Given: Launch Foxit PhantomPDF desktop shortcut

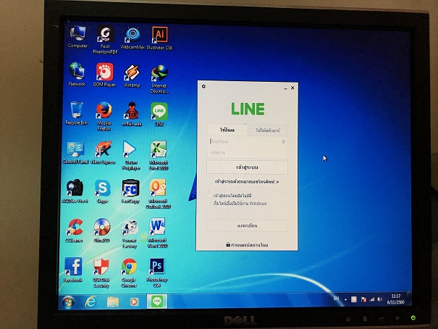Looking at the screenshot, I should [x=105, y=39].
